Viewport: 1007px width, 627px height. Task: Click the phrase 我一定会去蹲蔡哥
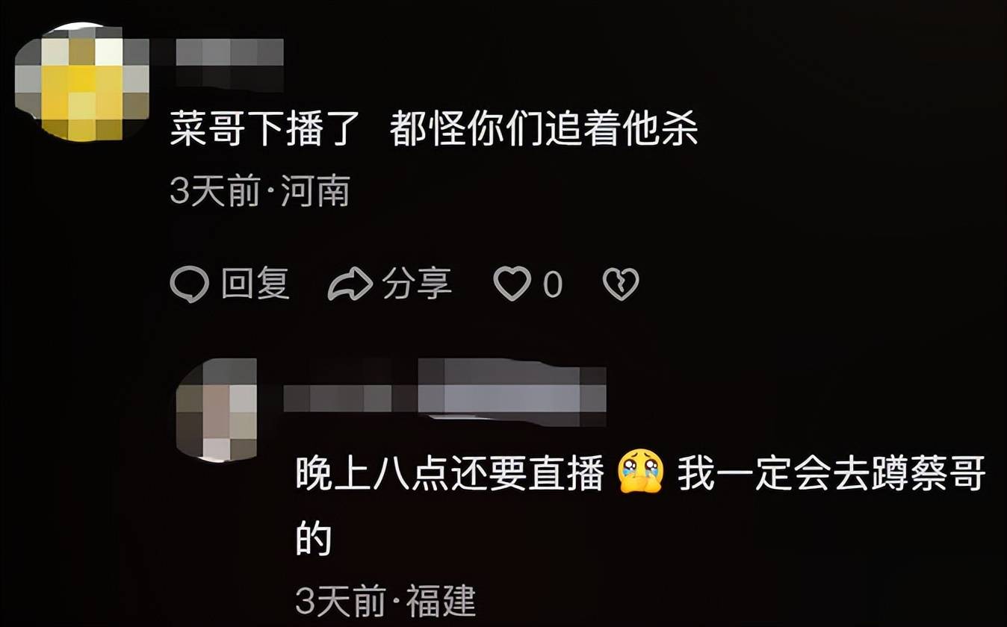pos(831,475)
